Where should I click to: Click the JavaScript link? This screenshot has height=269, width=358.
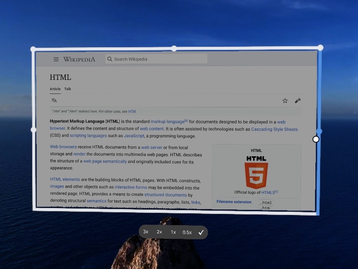tap(134, 136)
